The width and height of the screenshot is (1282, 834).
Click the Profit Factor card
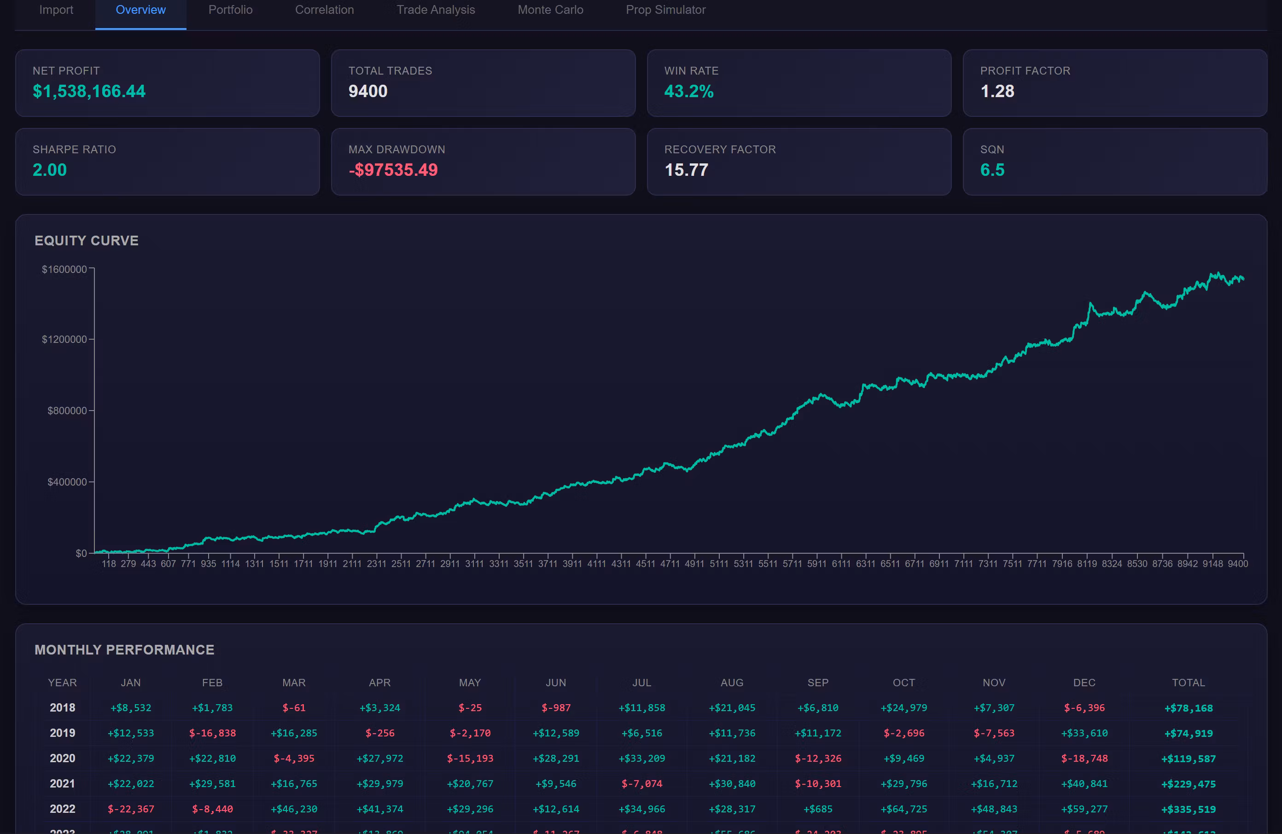1114,83
